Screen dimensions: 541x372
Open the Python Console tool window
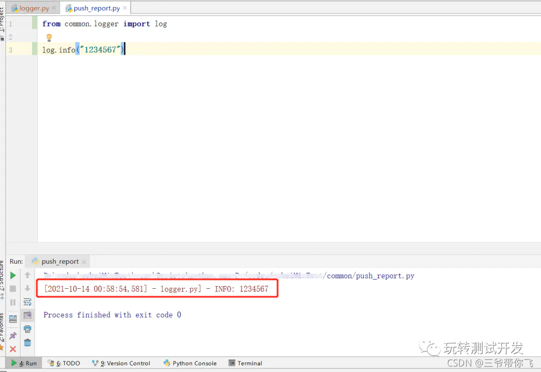(x=190, y=363)
